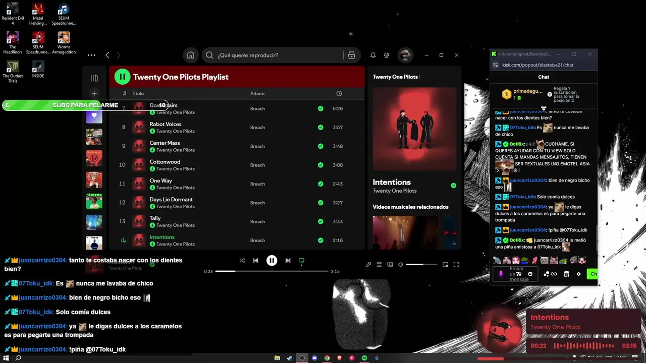Open Breach album link on Tally row

(257, 221)
